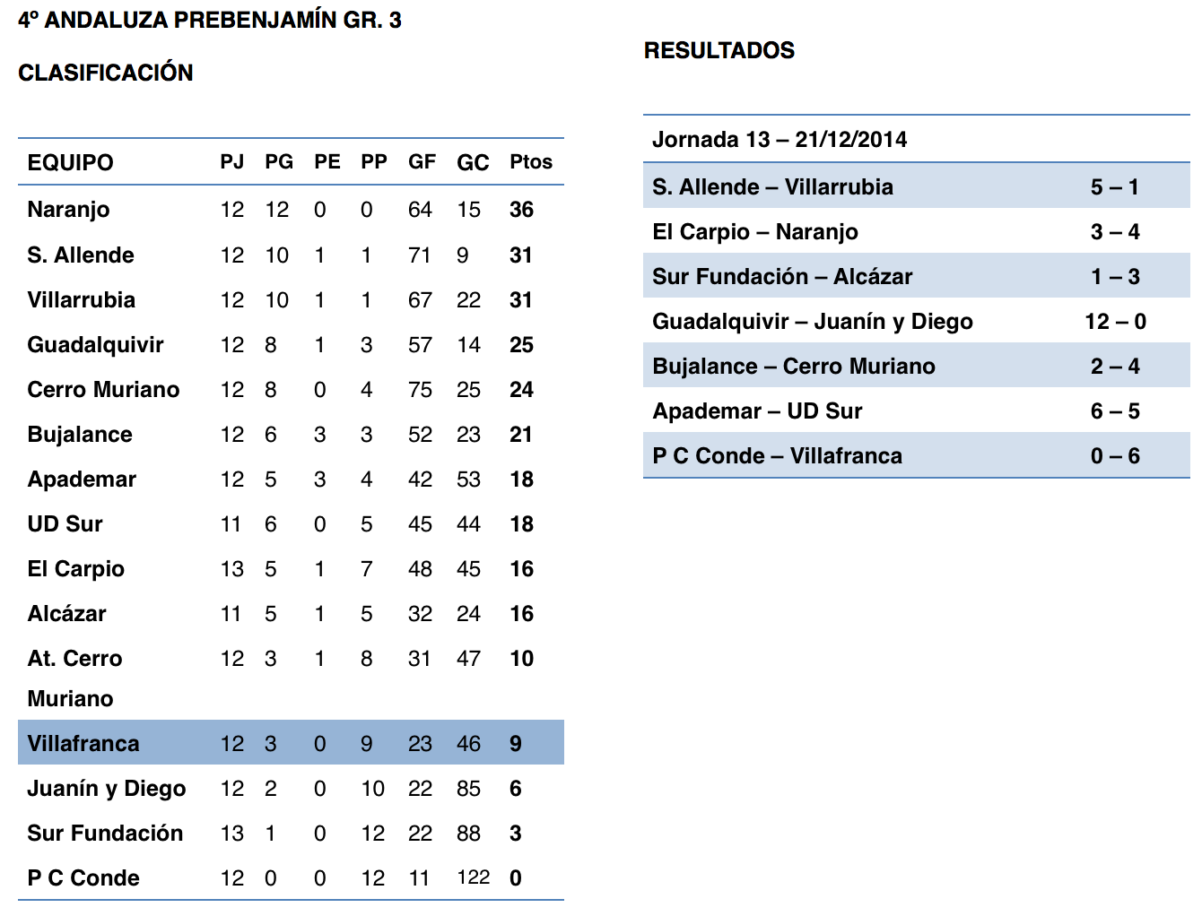Click the Ptos column header
Image resolution: width=1202 pixels, height=916 pixels.
pyautogui.click(x=531, y=162)
